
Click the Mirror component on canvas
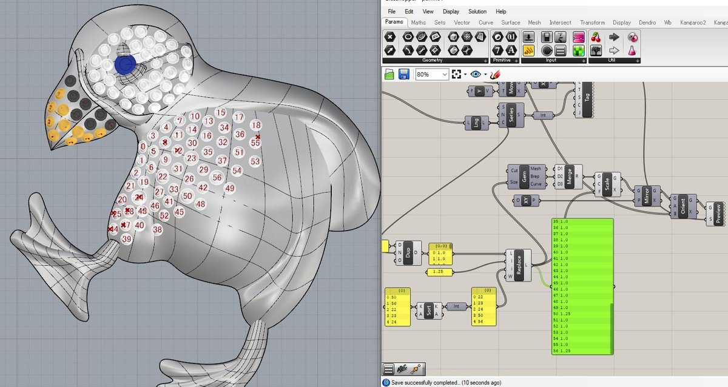(x=647, y=197)
